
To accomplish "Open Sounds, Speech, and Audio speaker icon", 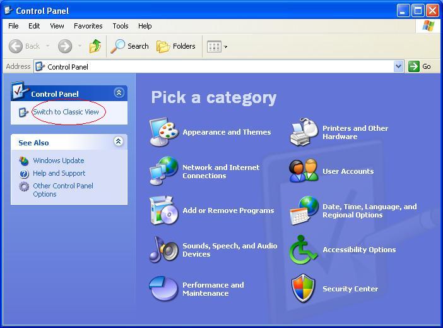I will [x=164, y=250].
